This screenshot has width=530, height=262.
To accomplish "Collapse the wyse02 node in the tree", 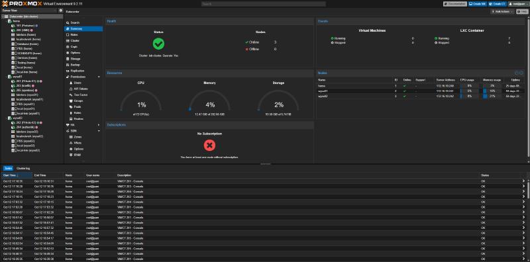I will point(6,118).
